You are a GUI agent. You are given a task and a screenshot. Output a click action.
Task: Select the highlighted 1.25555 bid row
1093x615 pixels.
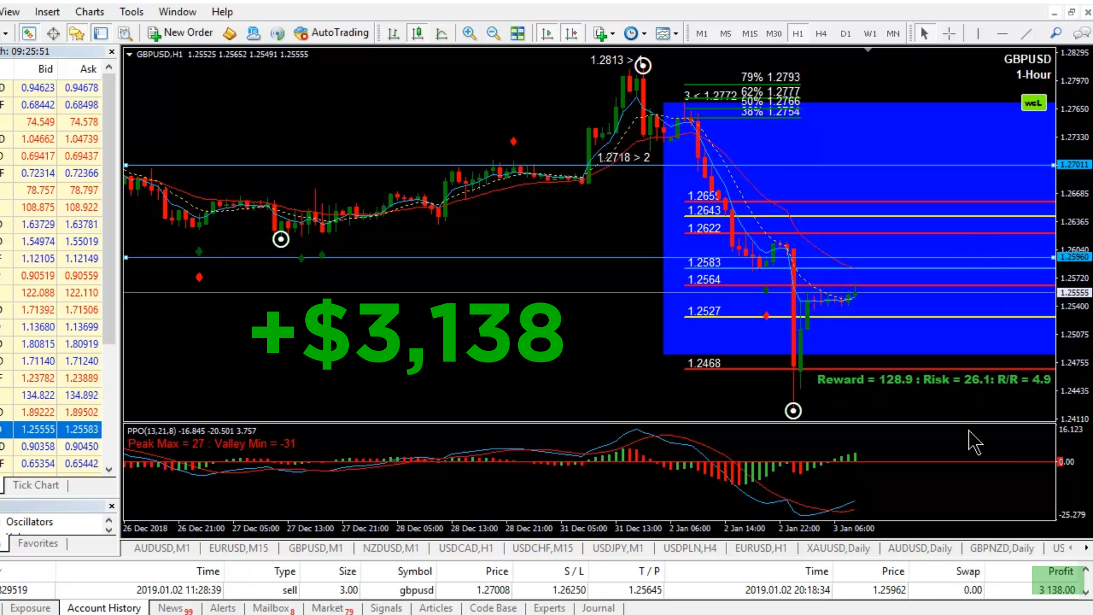tap(51, 429)
